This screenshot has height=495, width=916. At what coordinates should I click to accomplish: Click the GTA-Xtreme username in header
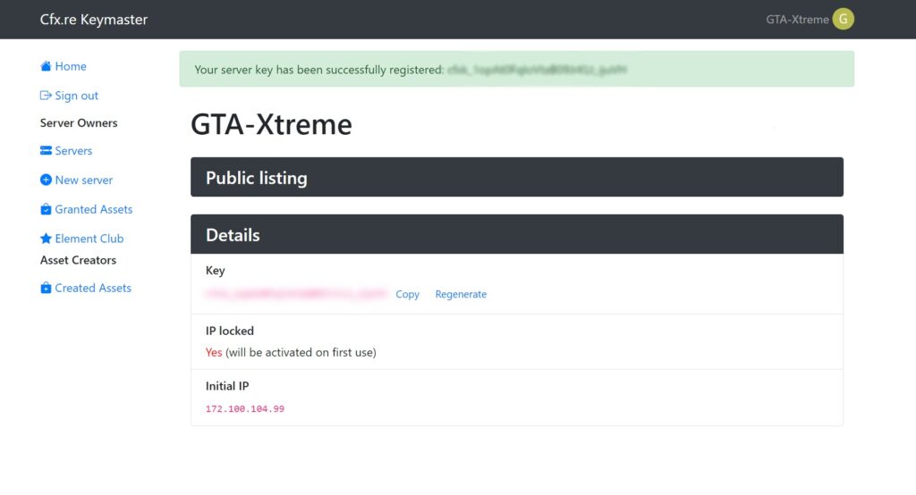[797, 20]
